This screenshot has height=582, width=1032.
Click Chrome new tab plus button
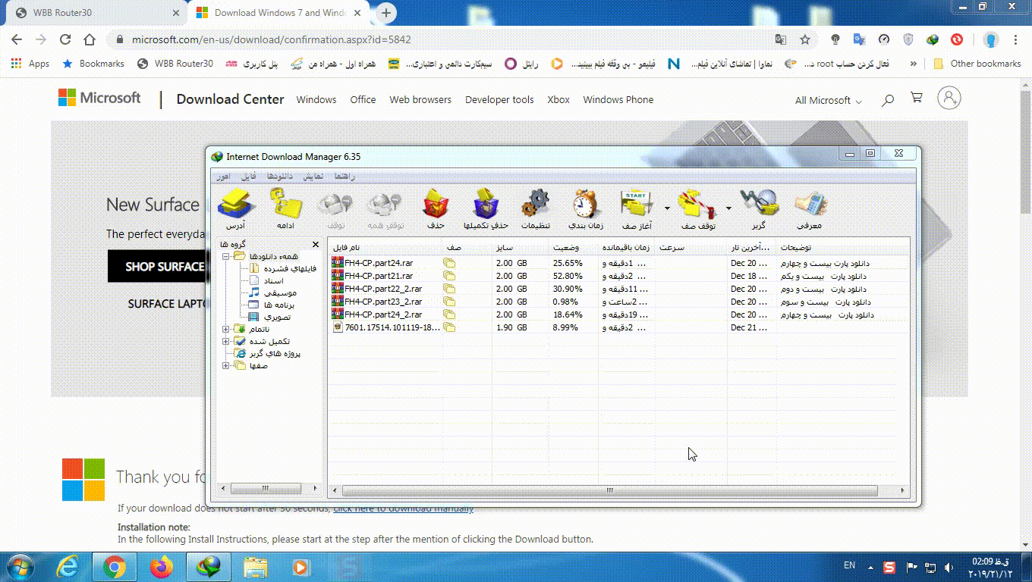coord(386,13)
